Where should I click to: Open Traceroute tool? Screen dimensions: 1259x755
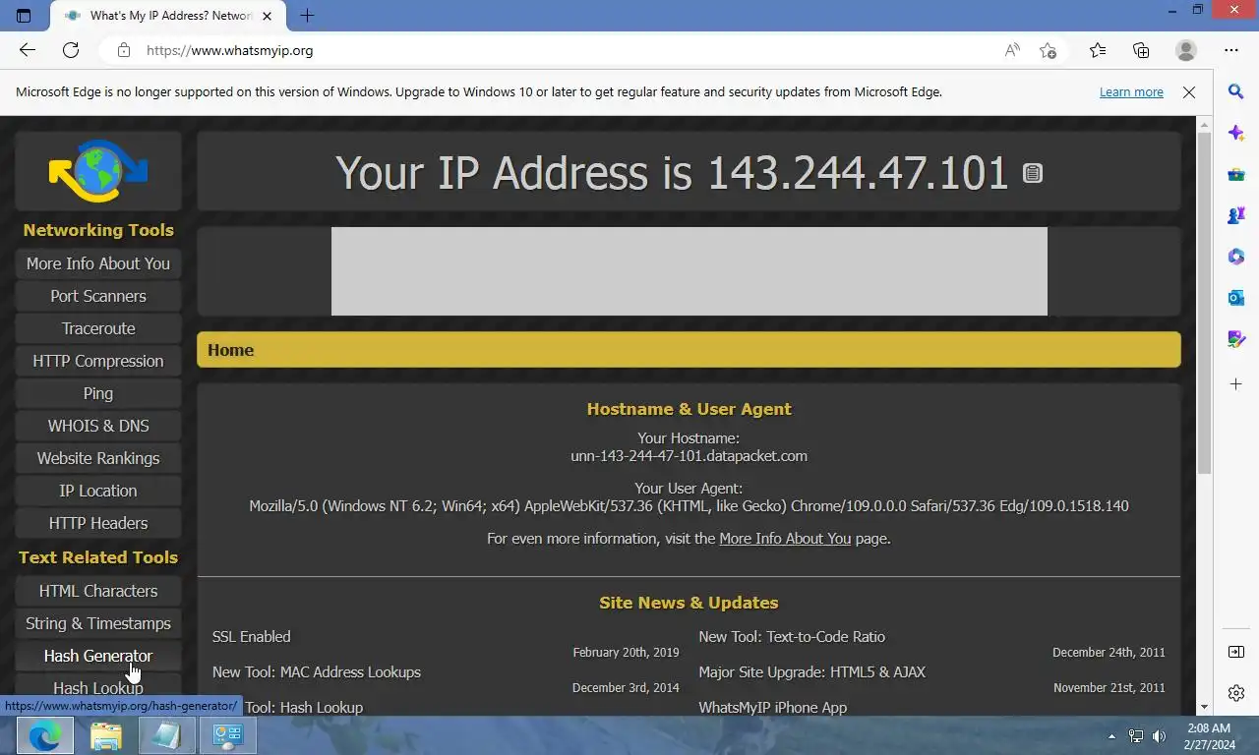[98, 328]
